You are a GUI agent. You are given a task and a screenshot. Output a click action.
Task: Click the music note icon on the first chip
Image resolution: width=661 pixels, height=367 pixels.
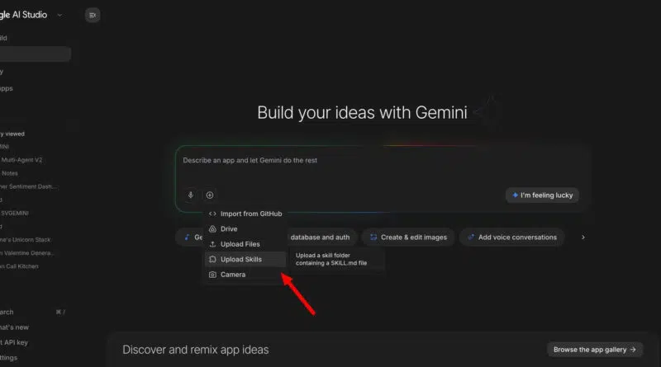tap(187, 238)
